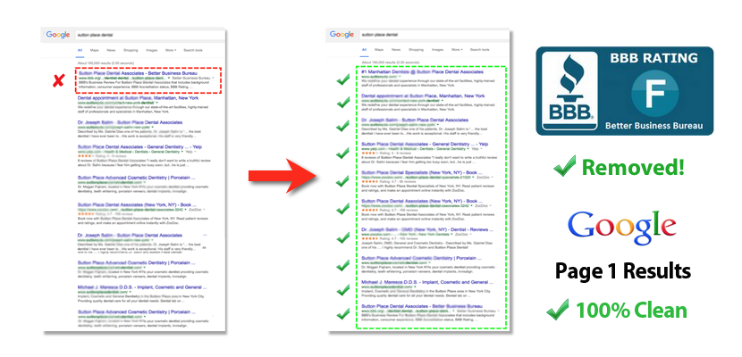This screenshot has height=357, width=742.
Task: Open 'Dr. Joseph Salim - Sutton Place Dental Associates' right page
Action: 415,120
